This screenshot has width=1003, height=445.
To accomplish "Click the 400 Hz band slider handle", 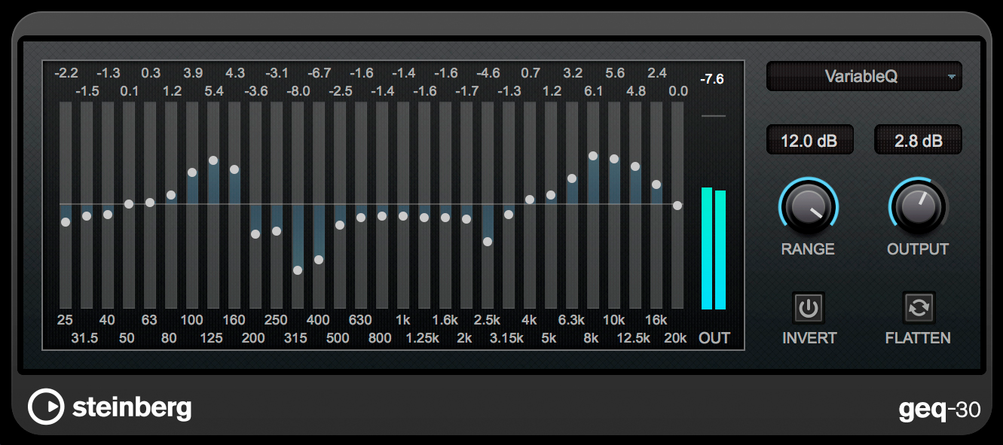I will (319, 260).
